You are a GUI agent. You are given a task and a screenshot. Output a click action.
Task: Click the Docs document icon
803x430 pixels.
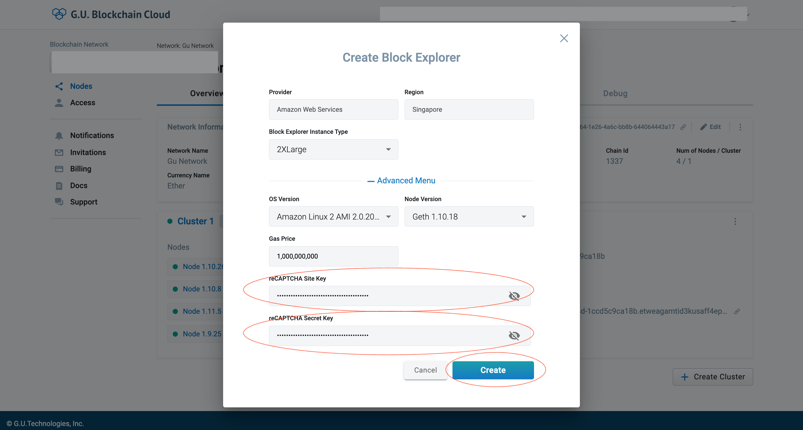[x=59, y=186]
